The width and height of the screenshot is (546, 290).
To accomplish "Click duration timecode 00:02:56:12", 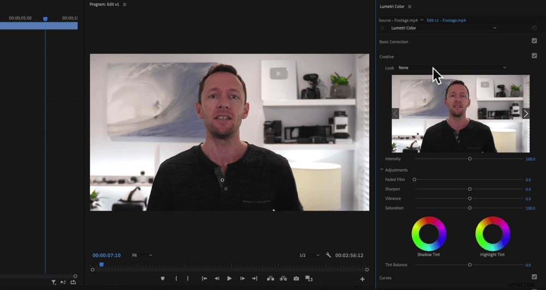I will (349, 255).
